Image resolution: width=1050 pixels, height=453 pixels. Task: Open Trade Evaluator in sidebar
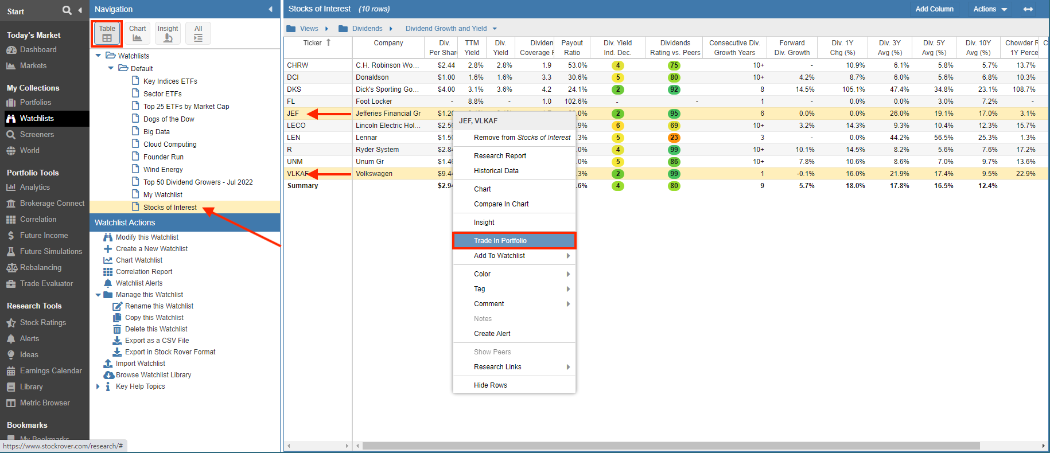coord(46,284)
